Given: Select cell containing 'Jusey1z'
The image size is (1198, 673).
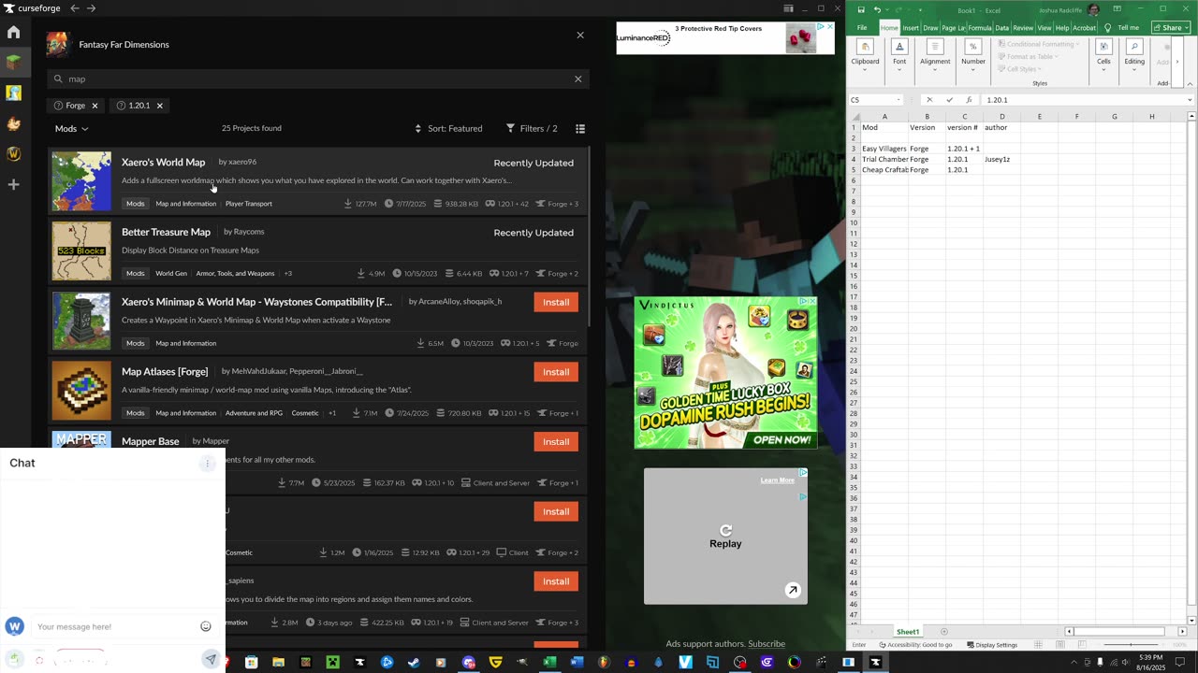Looking at the screenshot, I should (1001, 159).
